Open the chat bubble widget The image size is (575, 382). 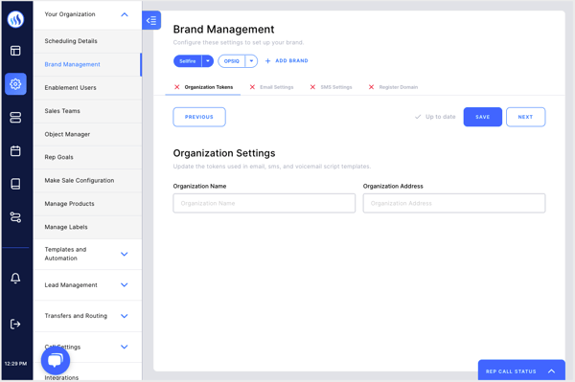[x=56, y=360]
